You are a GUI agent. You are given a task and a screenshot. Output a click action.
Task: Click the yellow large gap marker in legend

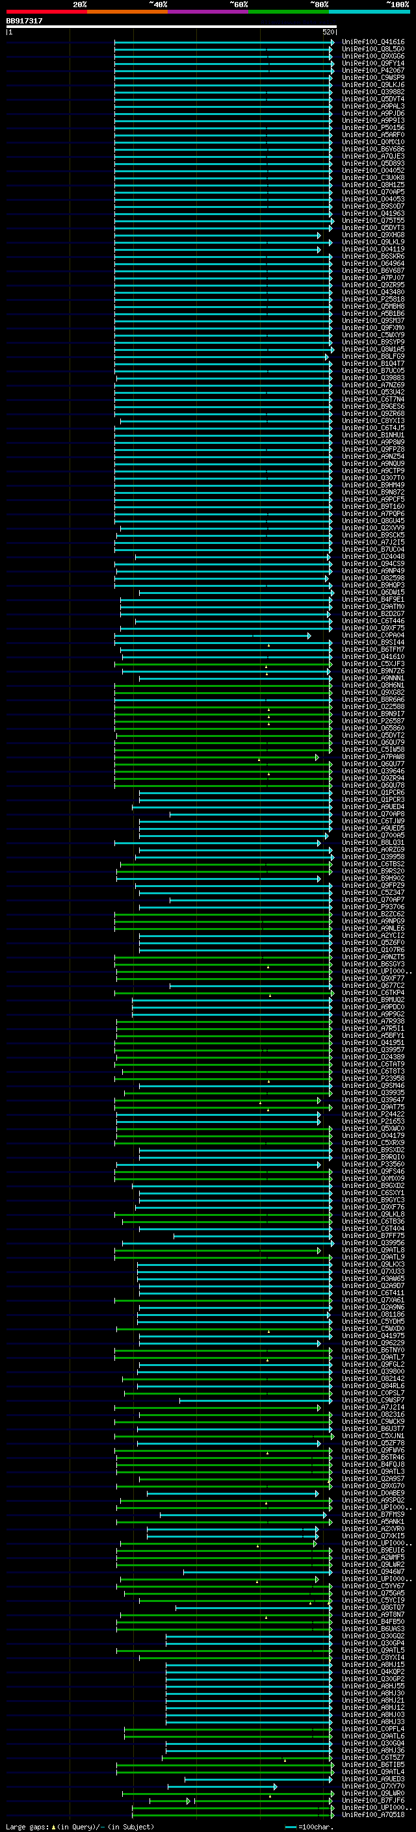pos(53,1827)
